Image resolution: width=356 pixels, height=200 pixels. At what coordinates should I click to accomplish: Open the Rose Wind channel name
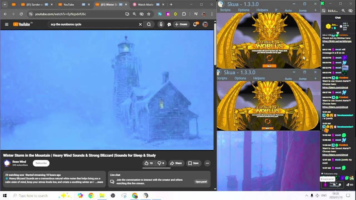(x=19, y=162)
